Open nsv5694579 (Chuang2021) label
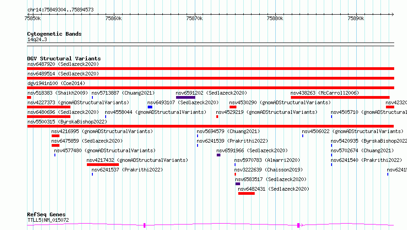The width and height of the screenshot is (407, 230). click(x=228, y=131)
